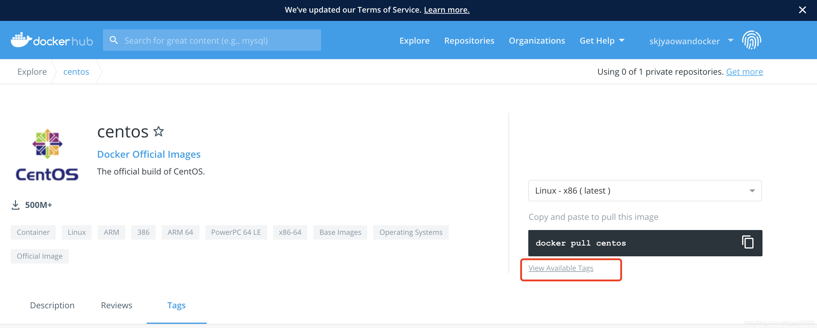Click the centos title heading
This screenshot has width=817, height=328.
pyautogui.click(x=123, y=131)
